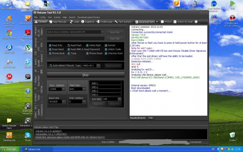Screen dimensions: 243x152
Task: Click the Connect toolbar button
Action: pos(41,22)
